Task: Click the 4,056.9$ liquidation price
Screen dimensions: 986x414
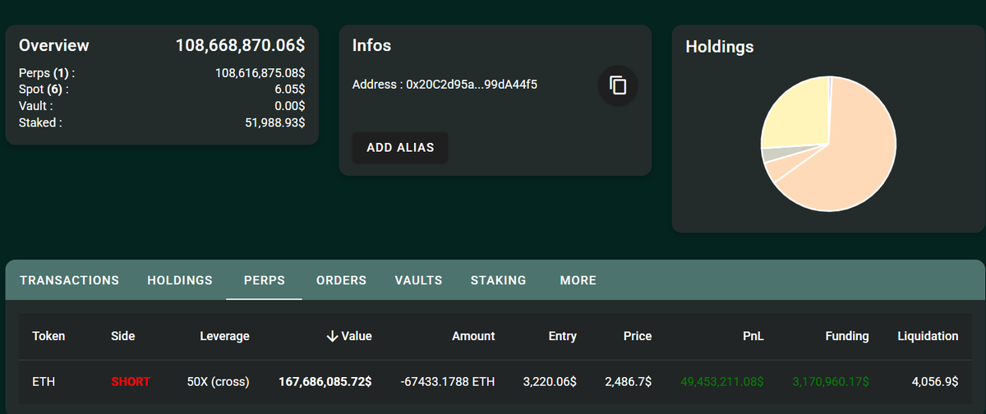Action: click(x=935, y=382)
